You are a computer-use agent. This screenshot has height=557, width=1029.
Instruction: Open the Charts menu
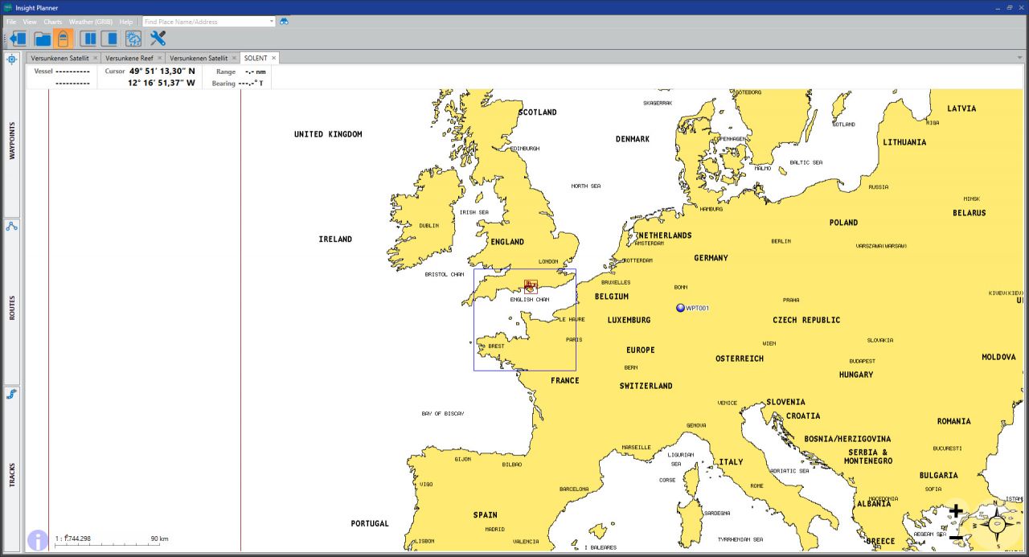point(52,22)
